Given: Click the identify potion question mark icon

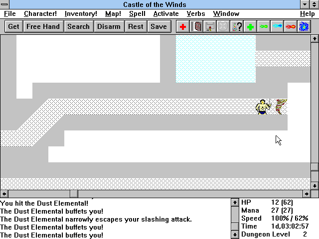Looking at the screenshot, I should [x=236, y=26].
